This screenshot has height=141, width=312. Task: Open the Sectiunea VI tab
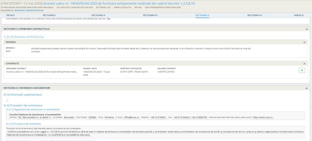point(254,15)
